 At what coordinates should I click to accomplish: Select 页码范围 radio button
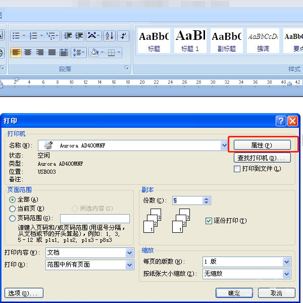[x=12, y=218]
